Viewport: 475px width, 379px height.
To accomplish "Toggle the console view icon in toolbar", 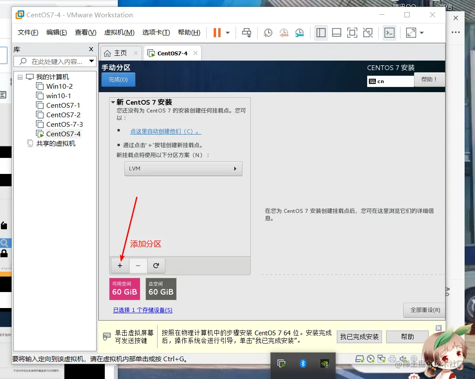I will 389,33.
